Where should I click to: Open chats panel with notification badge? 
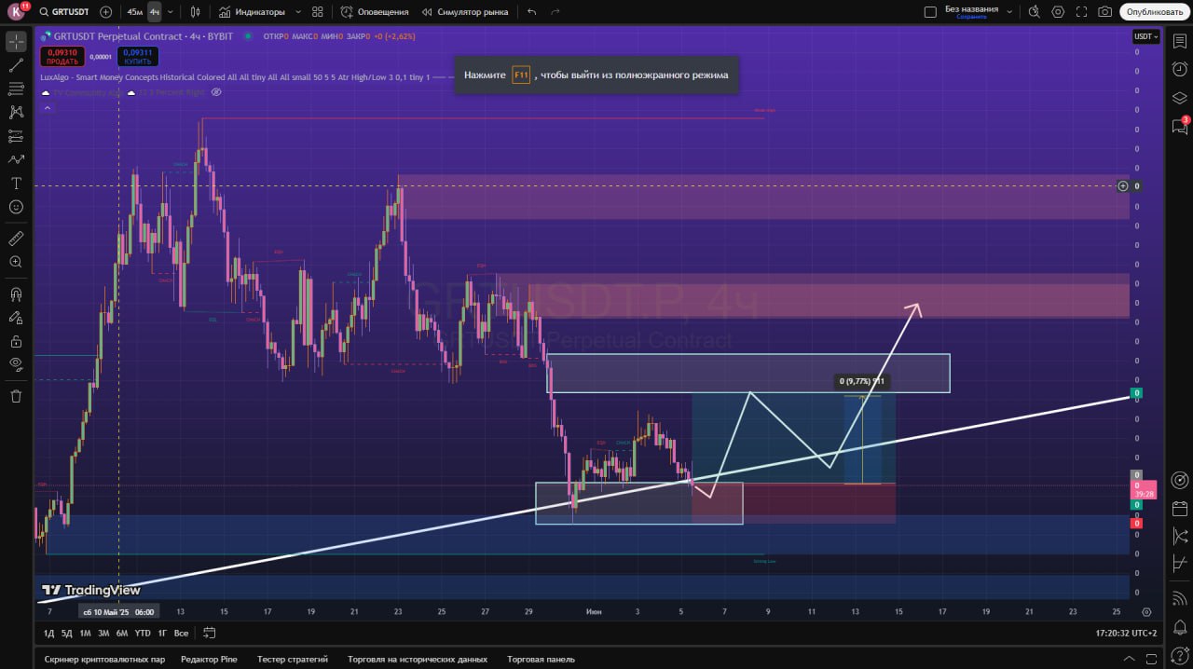[1179, 127]
